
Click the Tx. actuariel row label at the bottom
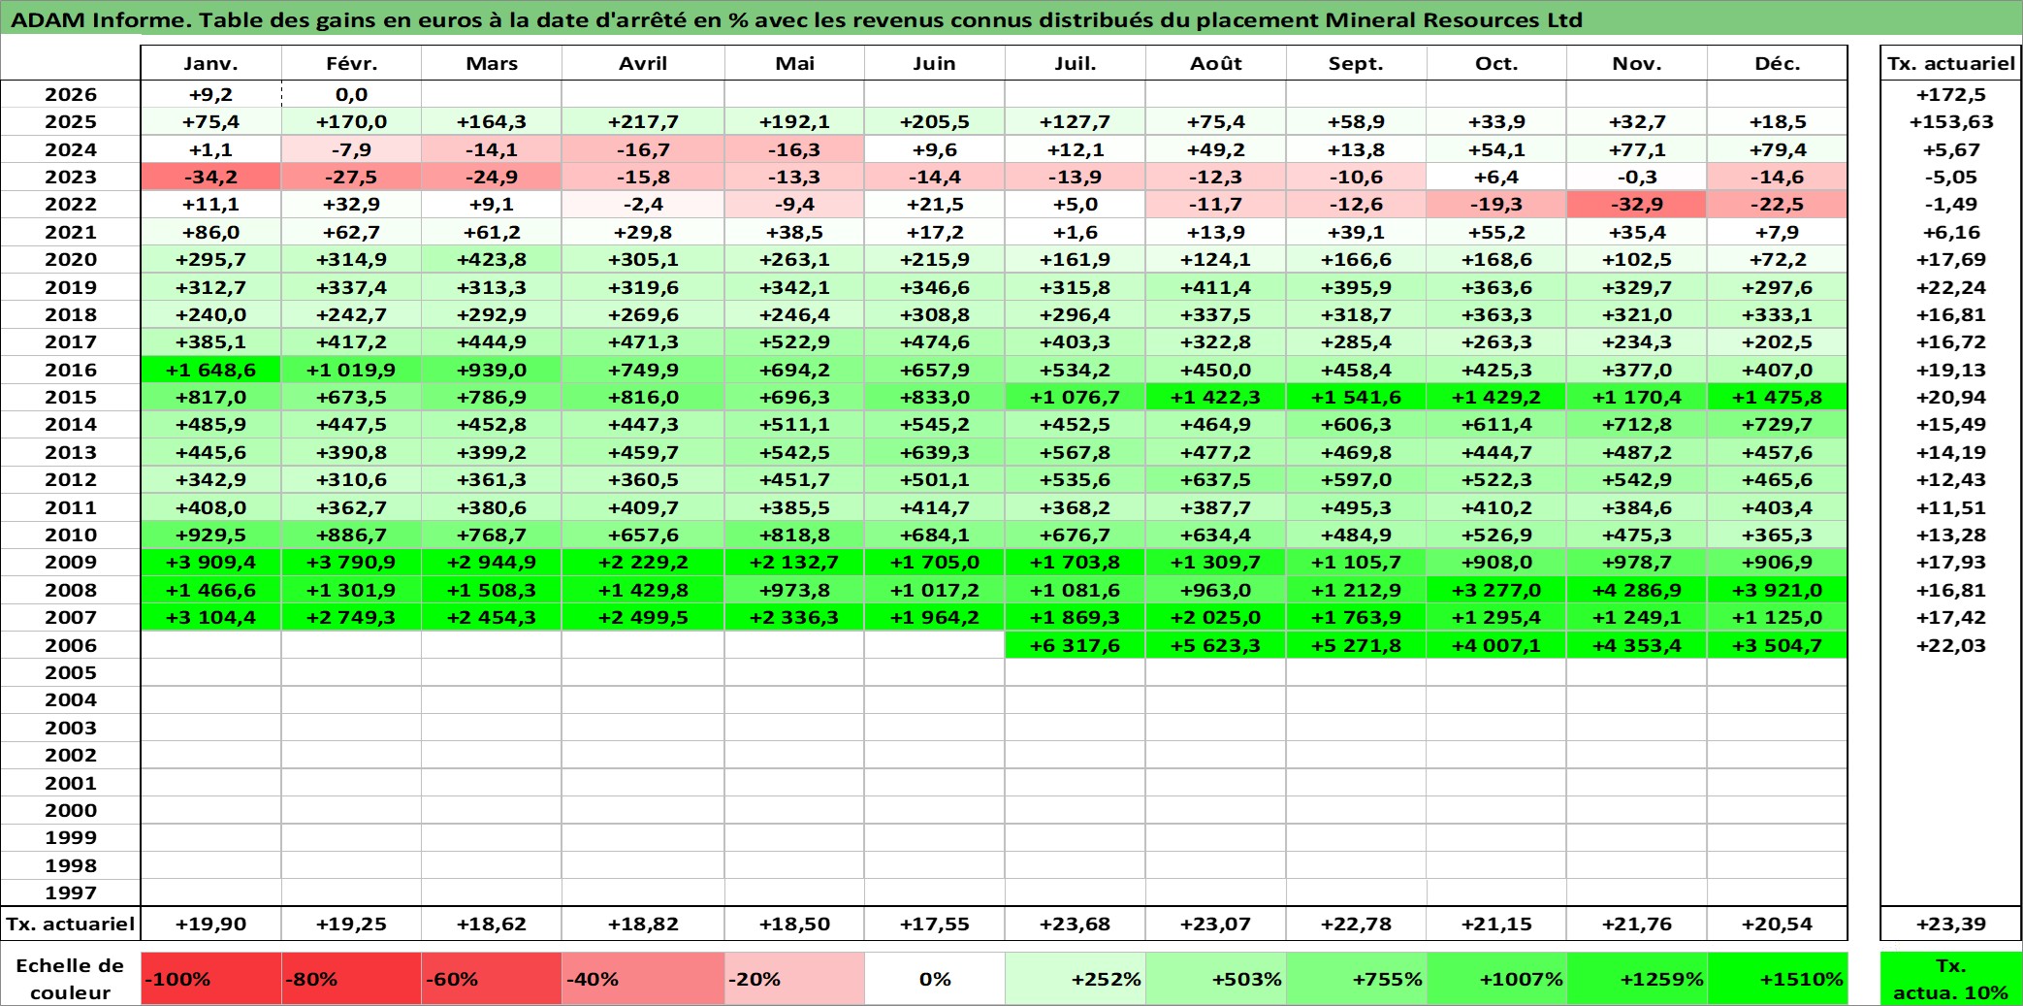pos(71,924)
